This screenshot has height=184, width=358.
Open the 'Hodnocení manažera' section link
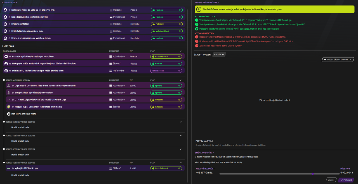pos(207,2)
